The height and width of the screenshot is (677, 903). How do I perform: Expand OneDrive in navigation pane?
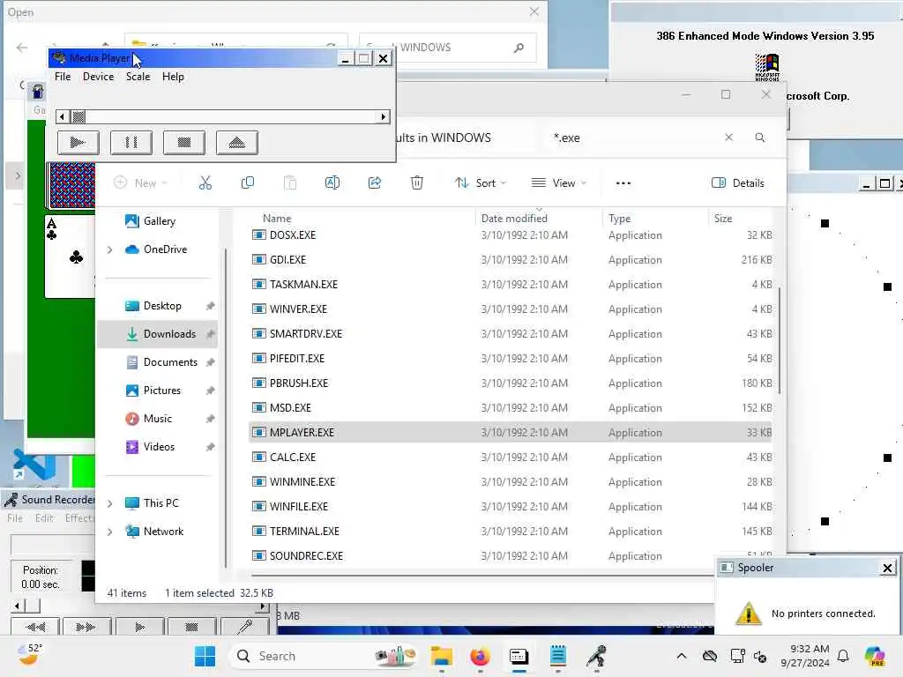tap(110, 249)
